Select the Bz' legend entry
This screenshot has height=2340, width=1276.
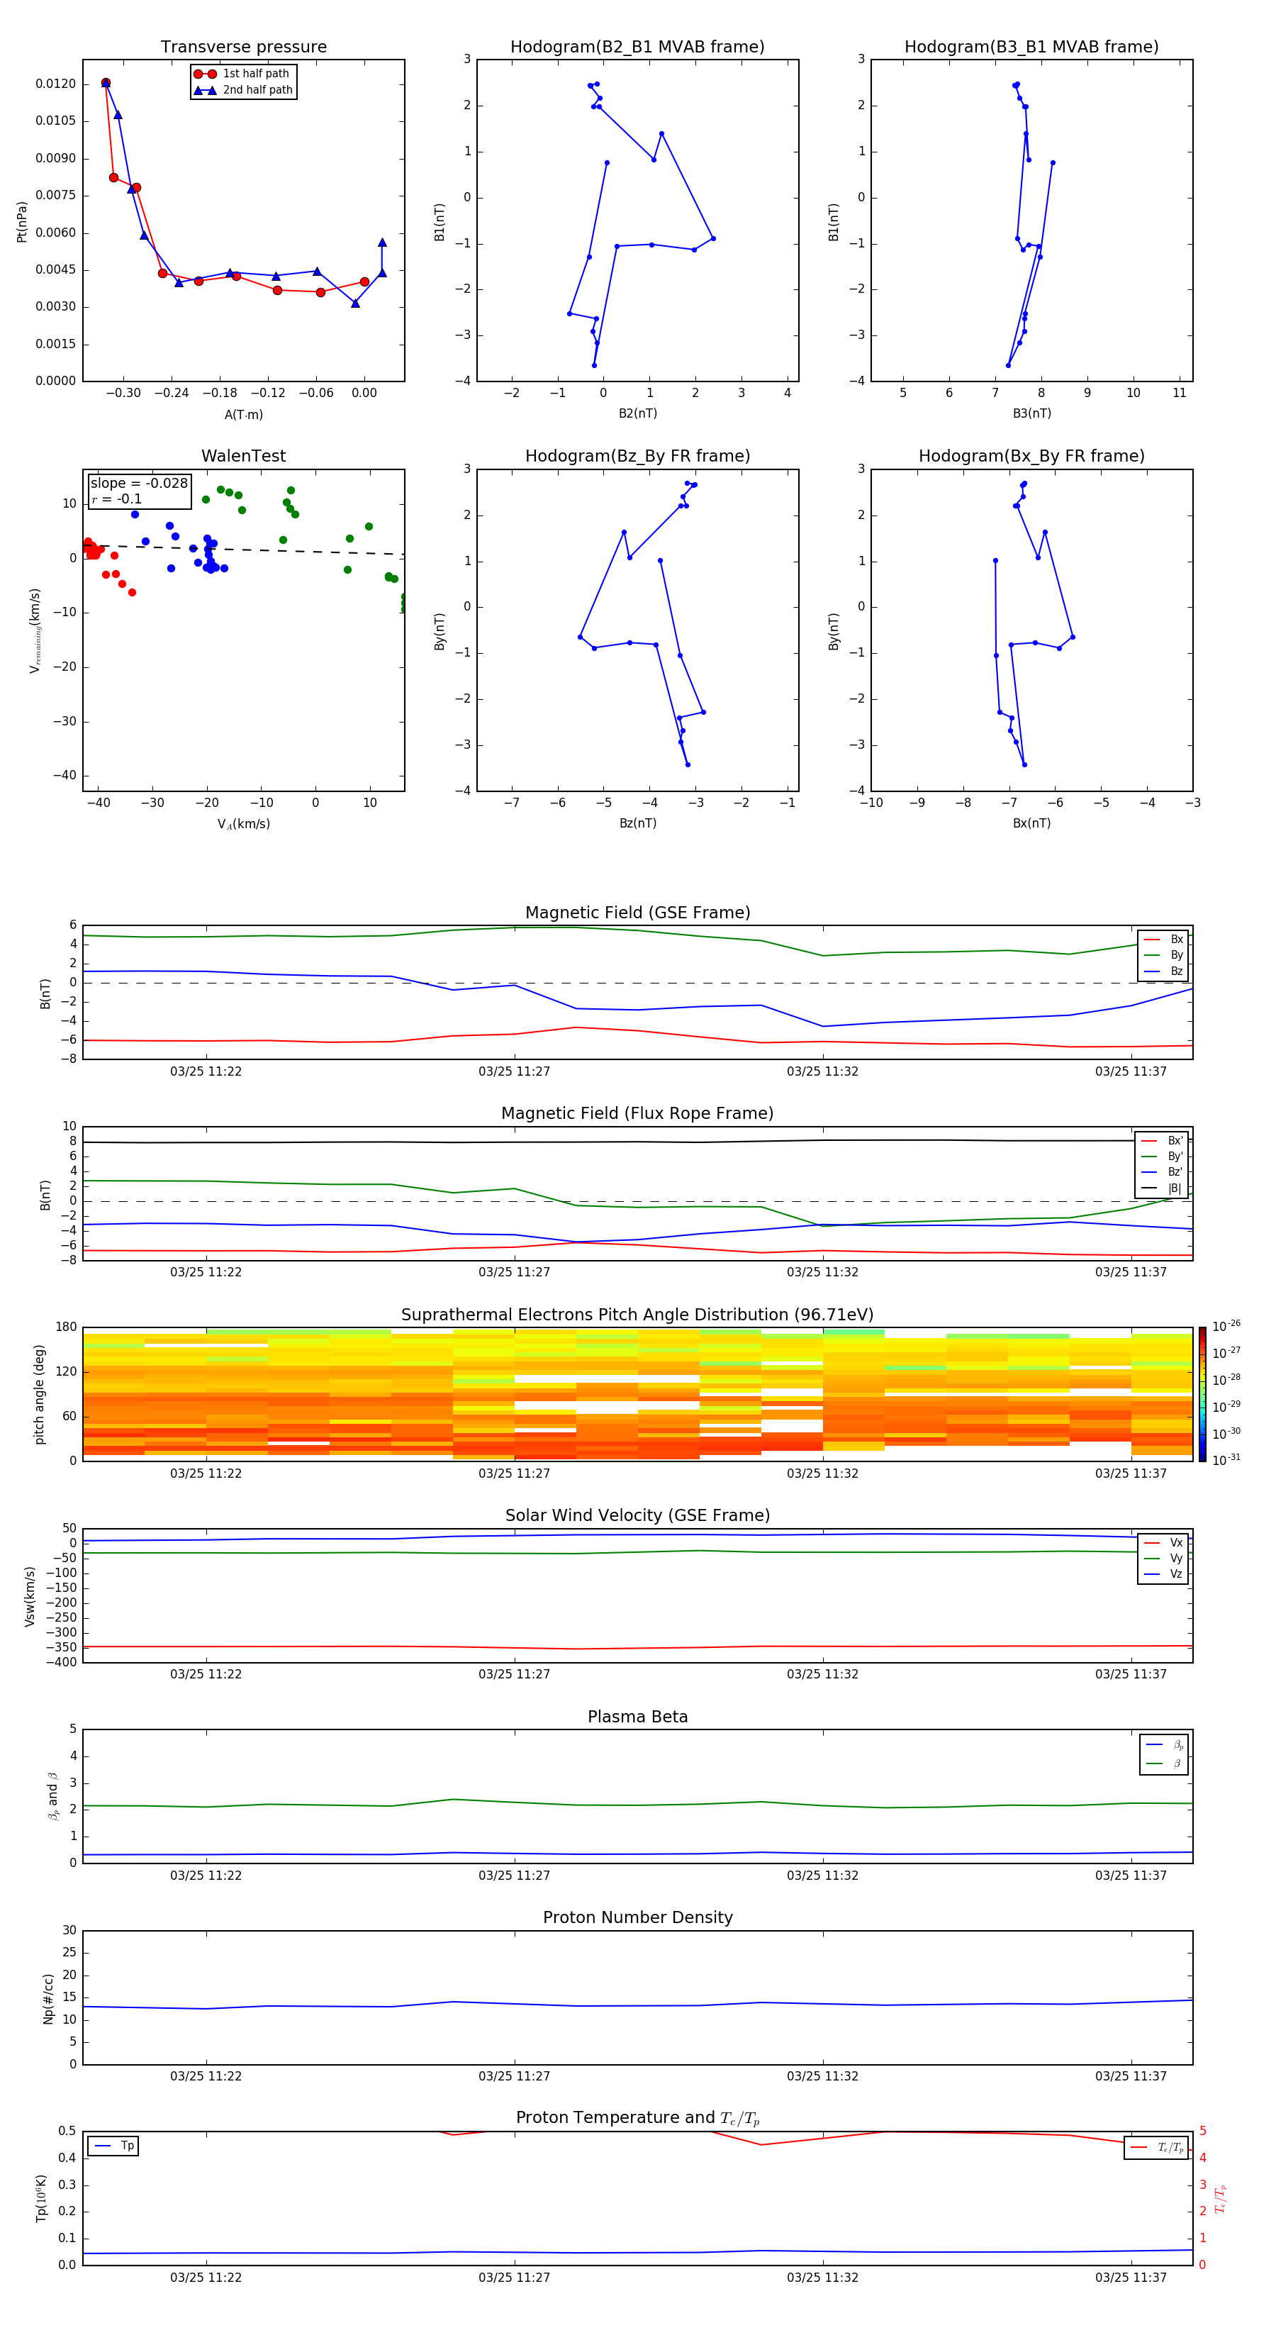(1162, 1172)
